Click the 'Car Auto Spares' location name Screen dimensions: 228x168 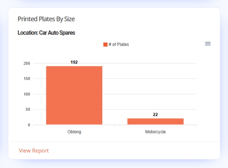pyautogui.click(x=57, y=33)
